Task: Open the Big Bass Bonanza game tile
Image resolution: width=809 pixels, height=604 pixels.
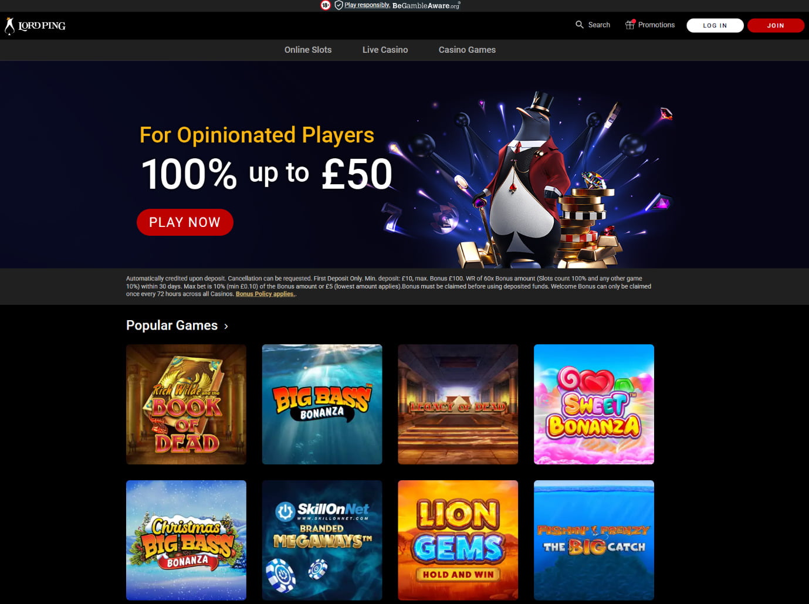Action: click(322, 404)
